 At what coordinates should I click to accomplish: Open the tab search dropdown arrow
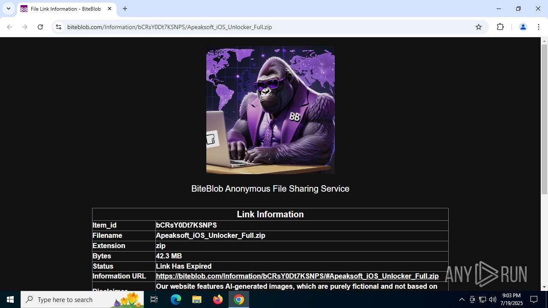click(9, 9)
